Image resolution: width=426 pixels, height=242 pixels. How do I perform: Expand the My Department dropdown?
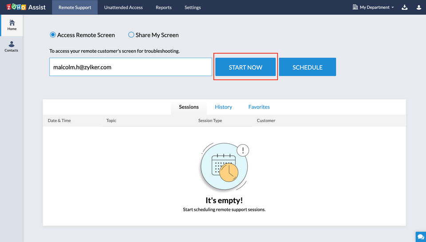pos(373,8)
